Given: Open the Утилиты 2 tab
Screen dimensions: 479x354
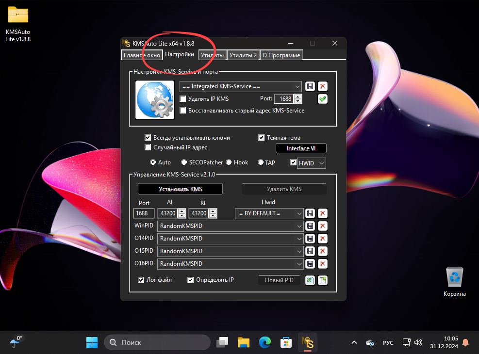Looking at the screenshot, I should pos(243,55).
